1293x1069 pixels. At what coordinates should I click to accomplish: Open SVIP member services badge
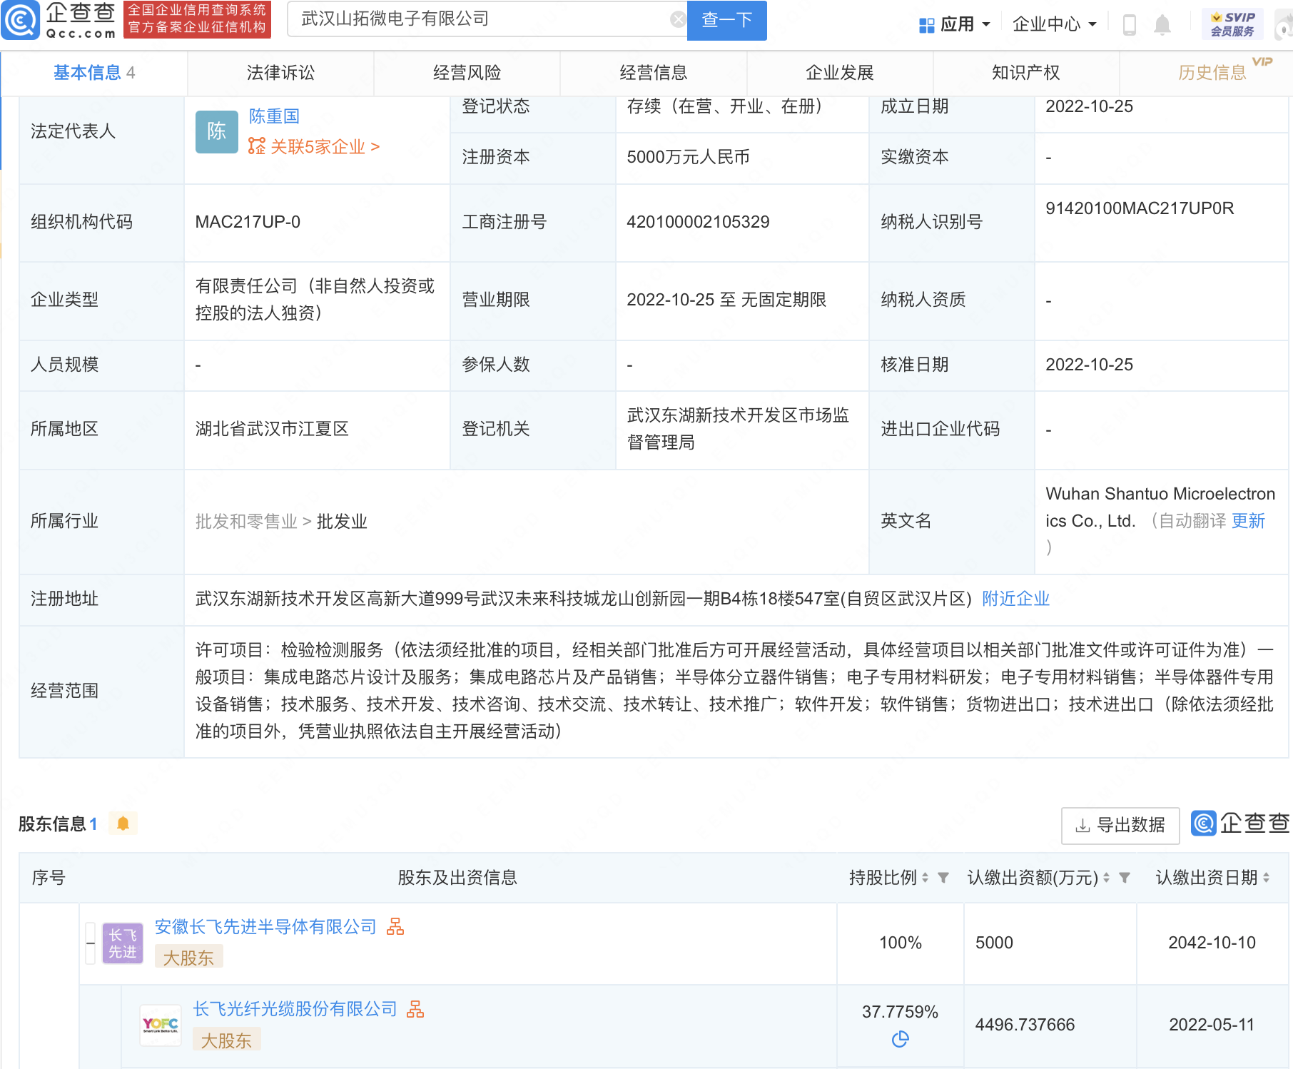click(1232, 24)
